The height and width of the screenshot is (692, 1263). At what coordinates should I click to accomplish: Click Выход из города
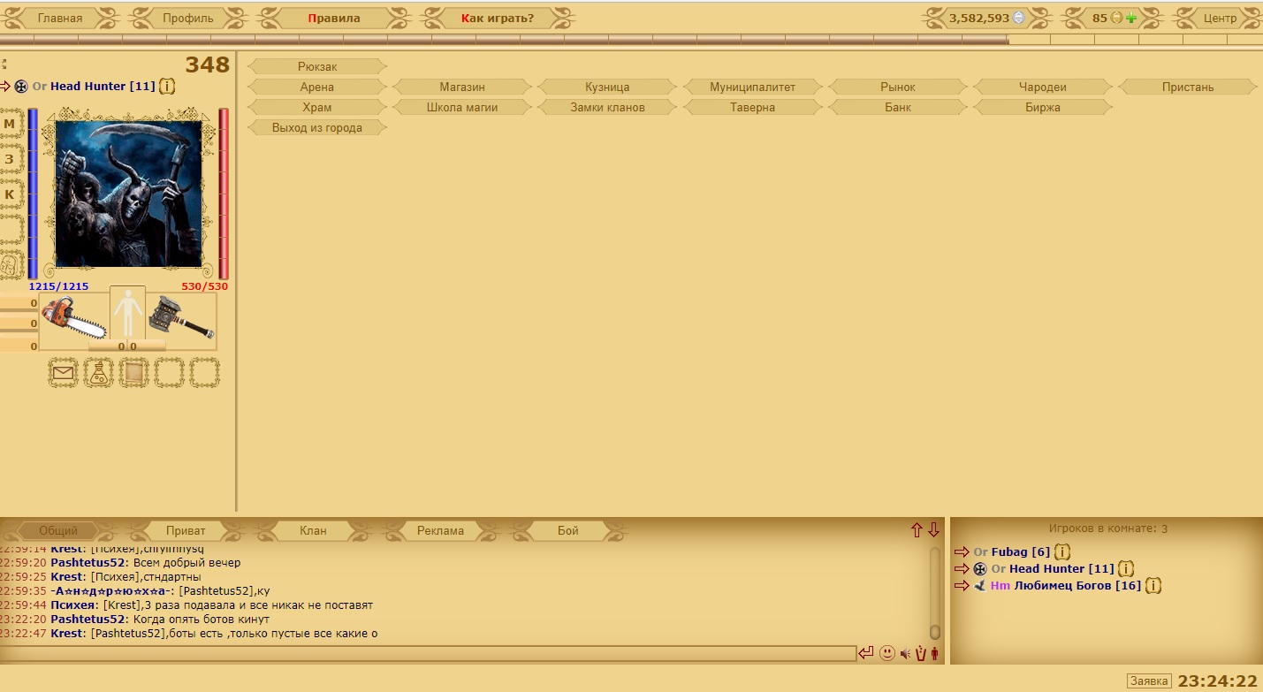(317, 127)
